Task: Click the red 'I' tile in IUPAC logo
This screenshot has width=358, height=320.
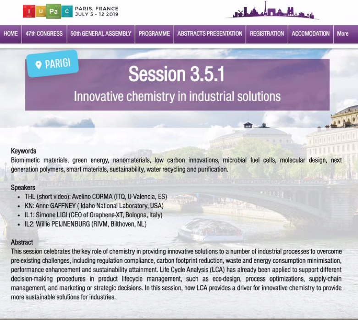Action: click(x=29, y=11)
